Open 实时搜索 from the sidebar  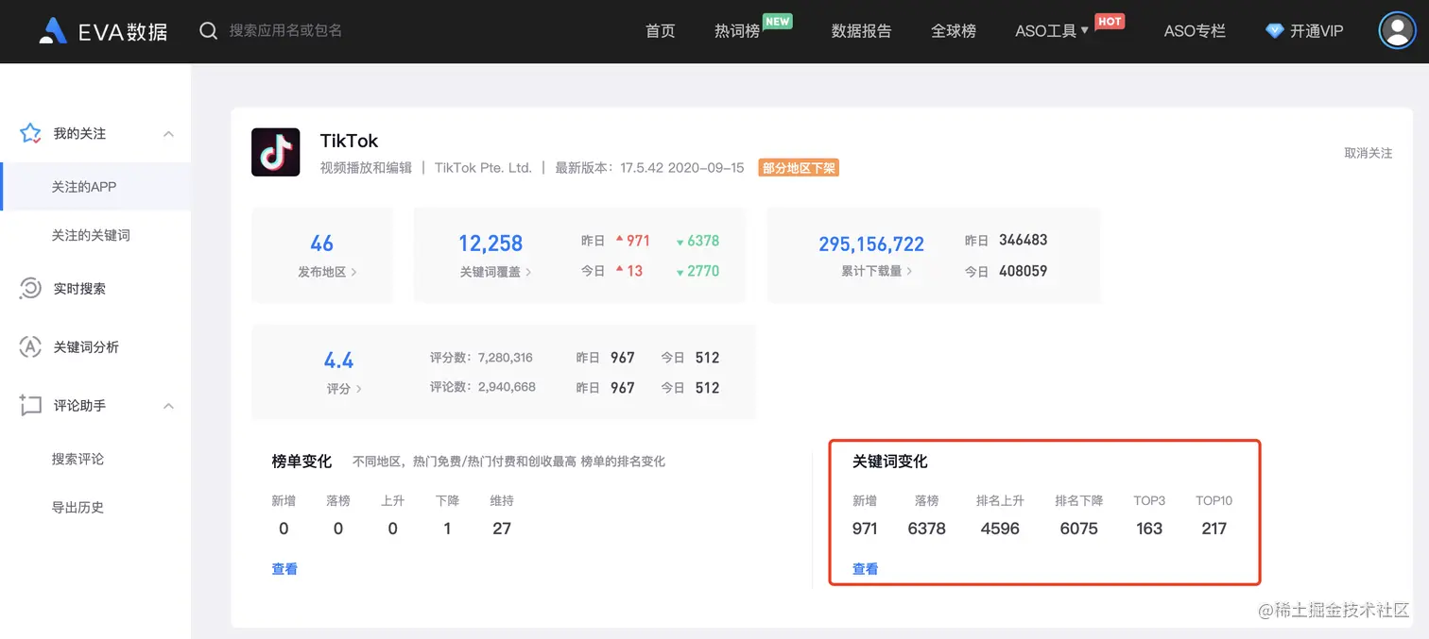click(x=79, y=289)
